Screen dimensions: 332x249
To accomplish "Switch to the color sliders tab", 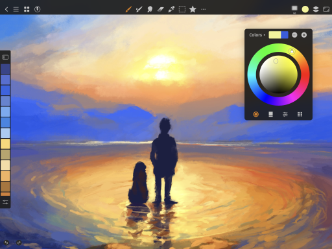I will [285, 114].
